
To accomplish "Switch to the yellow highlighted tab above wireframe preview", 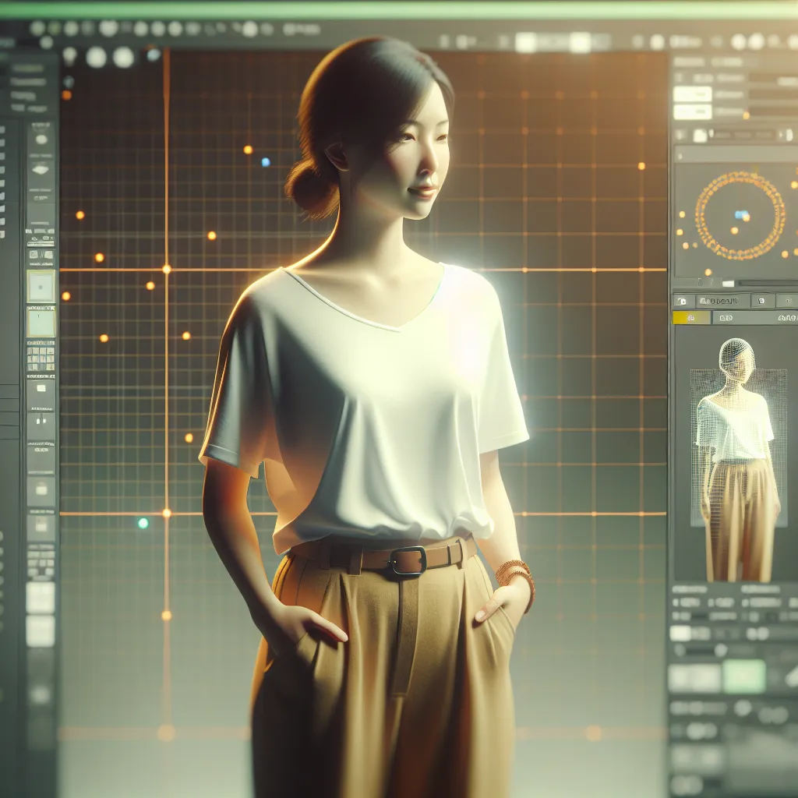I will coord(691,317).
